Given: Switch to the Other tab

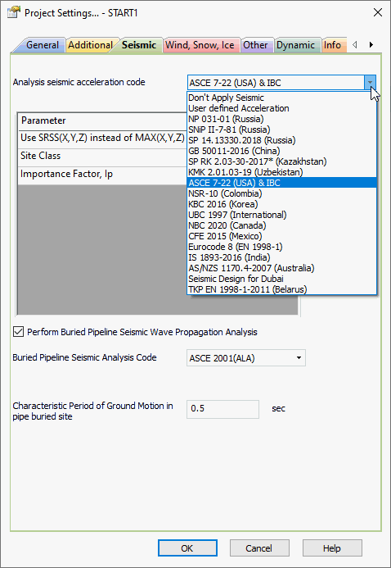Looking at the screenshot, I should [x=255, y=45].
